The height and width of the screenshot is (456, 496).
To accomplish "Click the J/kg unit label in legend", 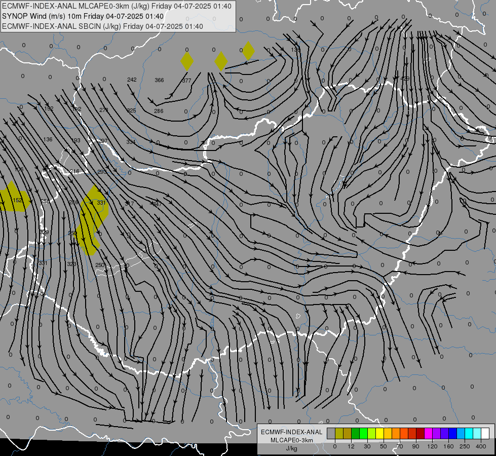I will 291,448.
